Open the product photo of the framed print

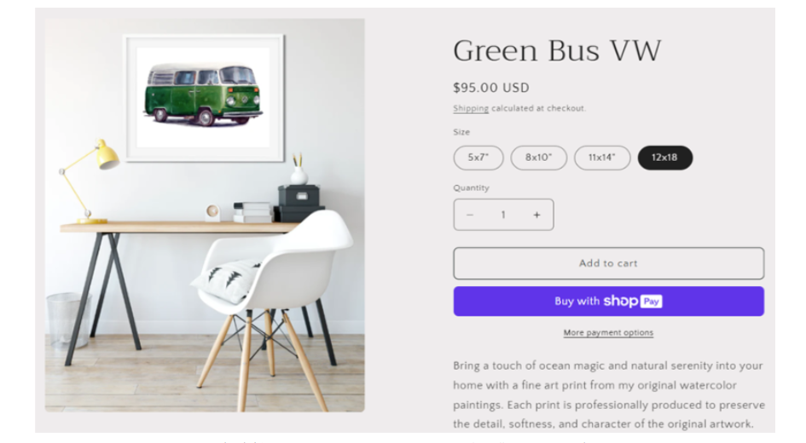click(205, 215)
